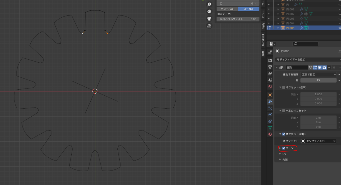Toggle the 配列 modifier viewport display
Screen dimensions: 341x185
(319, 68)
